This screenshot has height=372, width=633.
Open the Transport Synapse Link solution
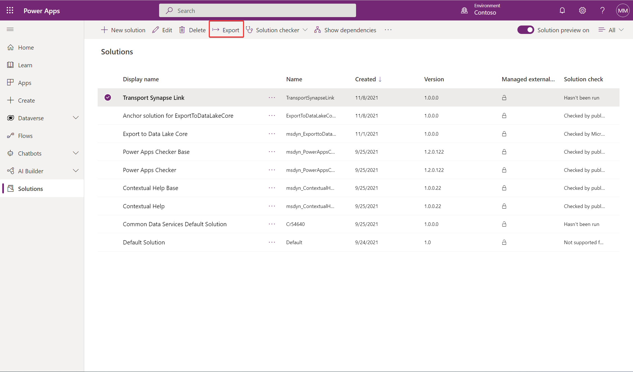(x=154, y=98)
